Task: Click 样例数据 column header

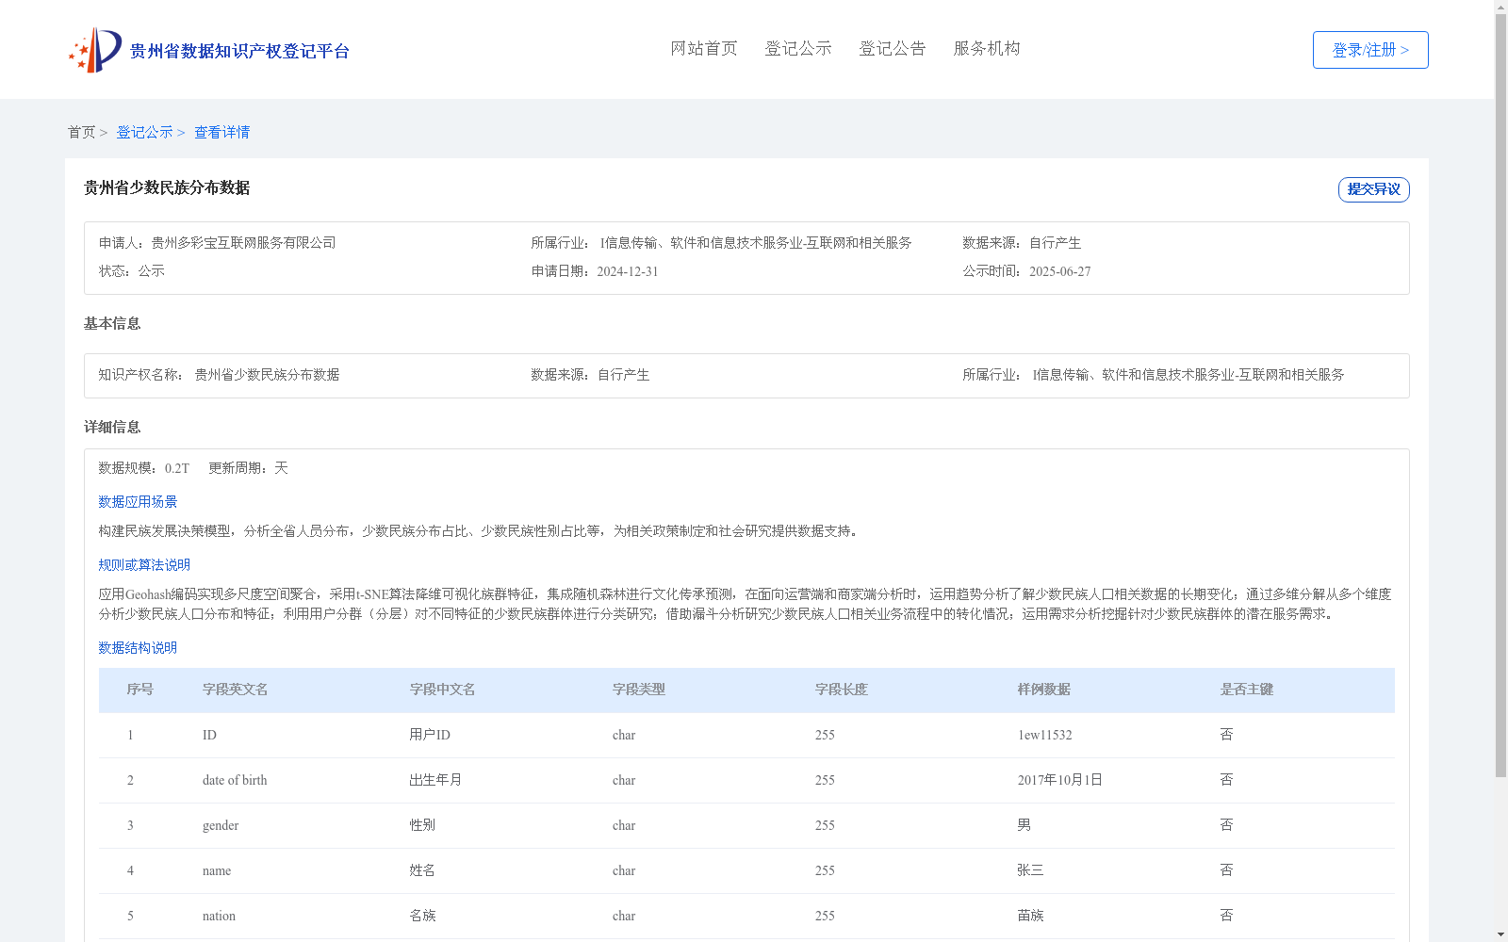Action: [1044, 690]
